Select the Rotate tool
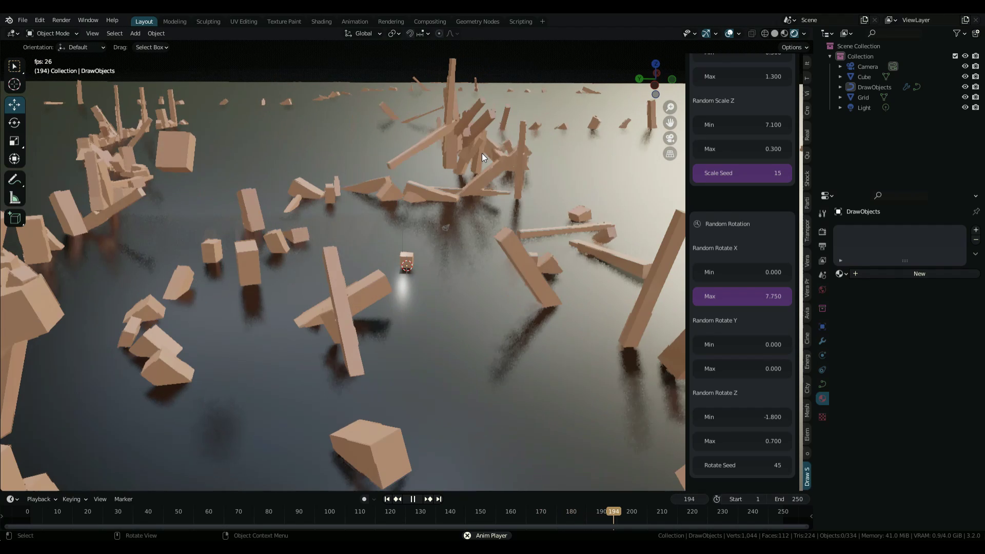The height and width of the screenshot is (554, 985). click(14, 123)
